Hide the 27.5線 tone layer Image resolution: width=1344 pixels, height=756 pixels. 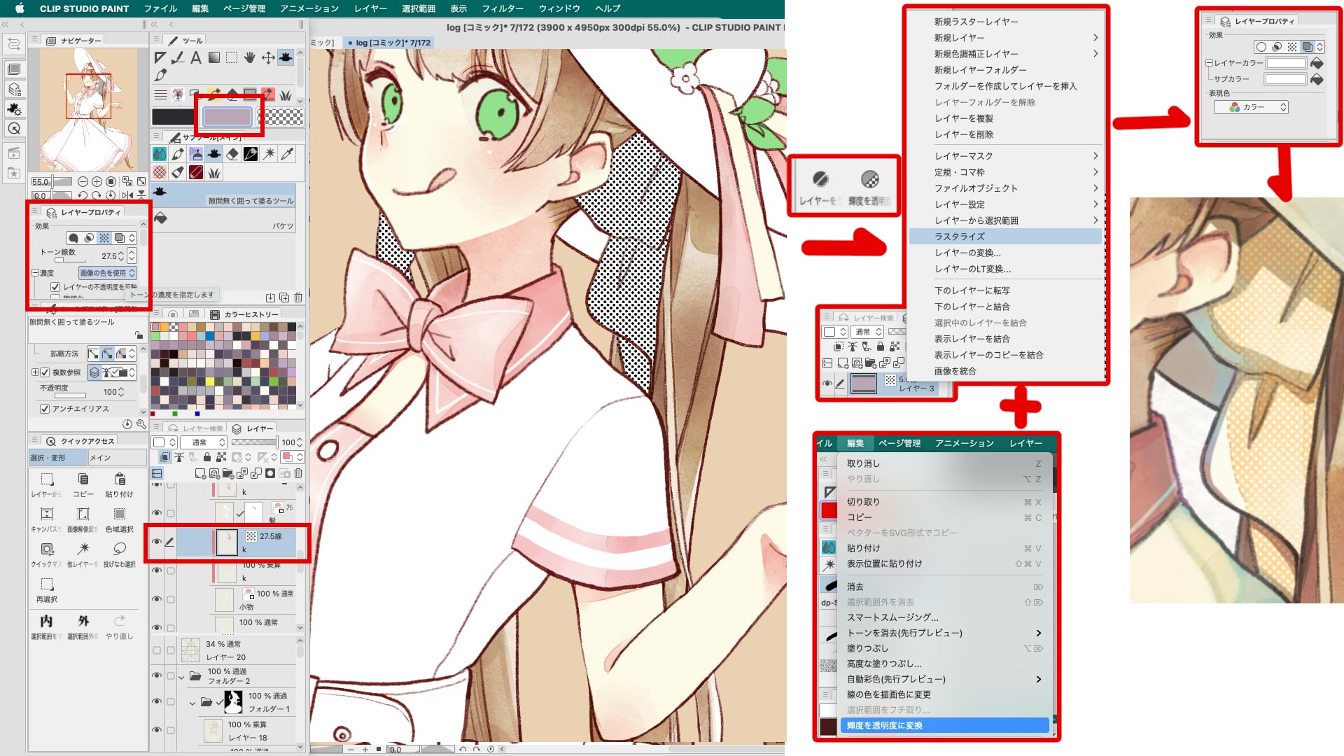coord(157,542)
